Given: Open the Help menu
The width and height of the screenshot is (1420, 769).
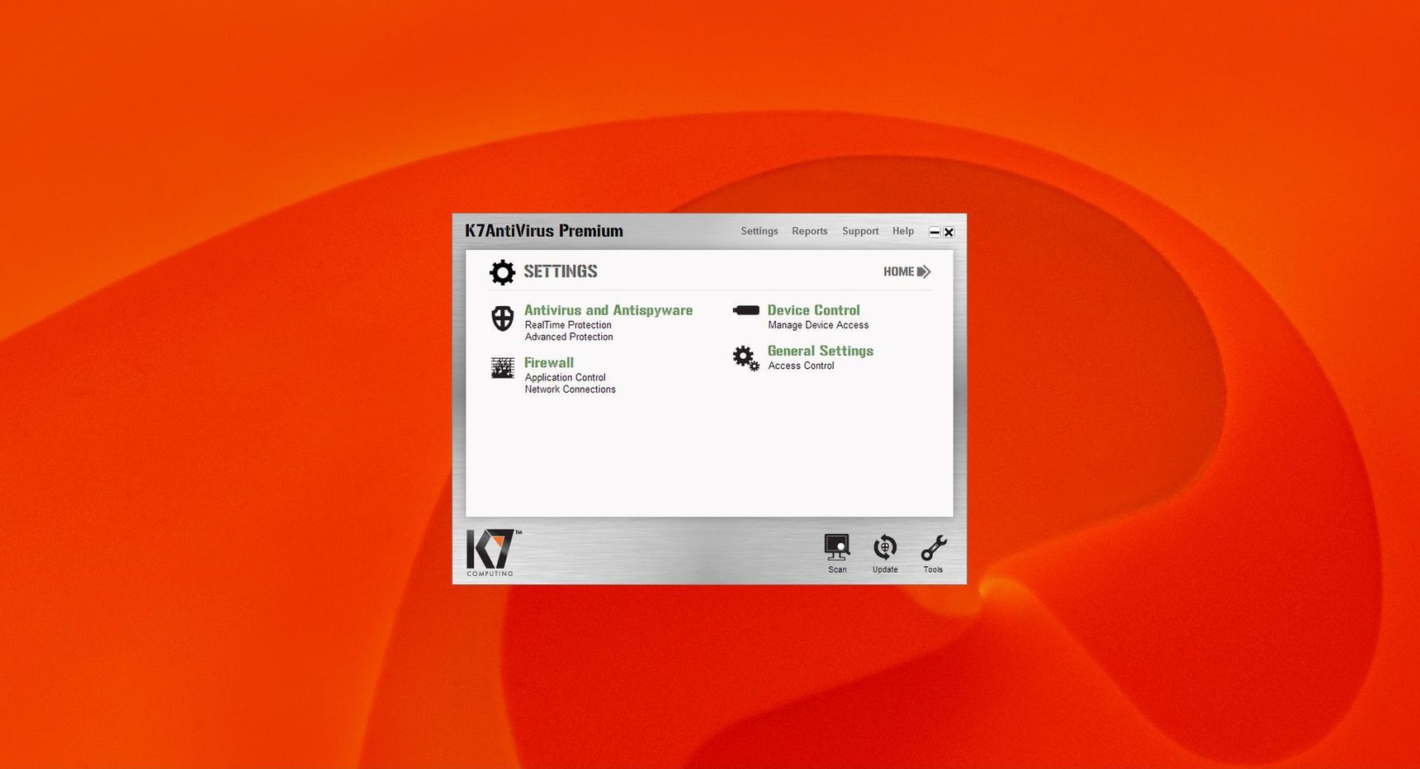Looking at the screenshot, I should click(x=903, y=231).
